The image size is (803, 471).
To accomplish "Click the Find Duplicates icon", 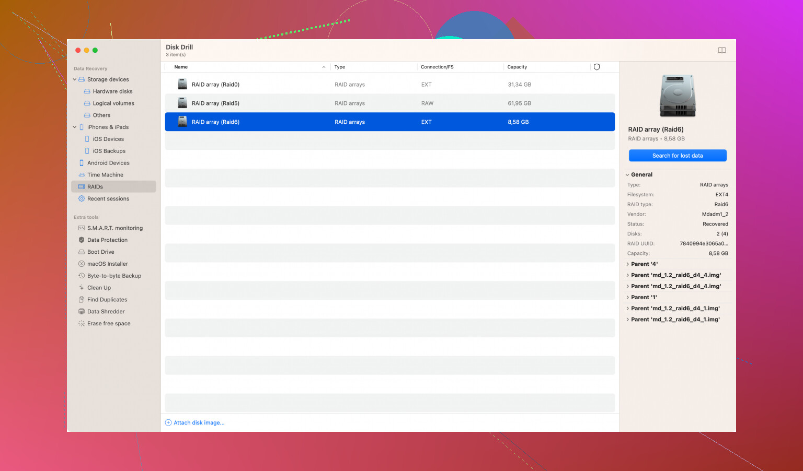I will [x=82, y=300].
